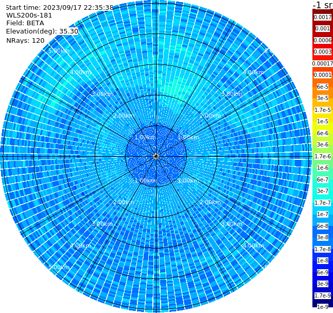Click the 6e-8 color bar label
The height and width of the screenshot is (313, 333).
click(x=323, y=226)
